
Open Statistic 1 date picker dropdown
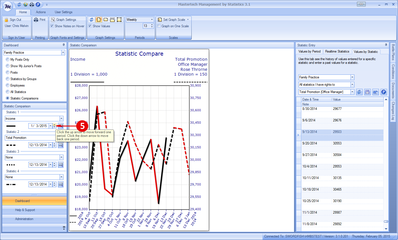coord(51,126)
